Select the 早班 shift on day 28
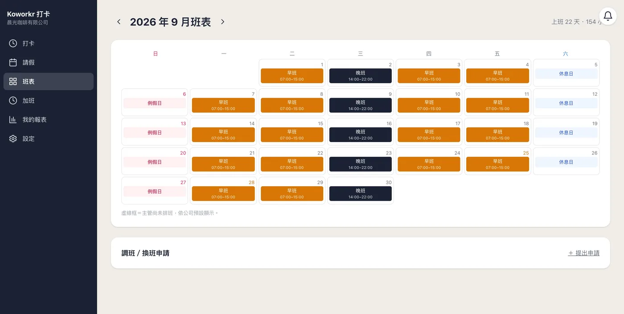The image size is (624, 314). (x=223, y=193)
